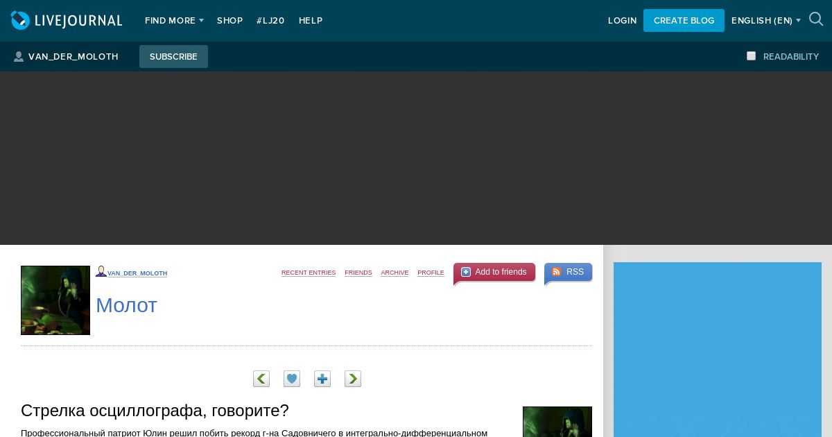
Task: Open the Archive link
Action: tap(395, 273)
